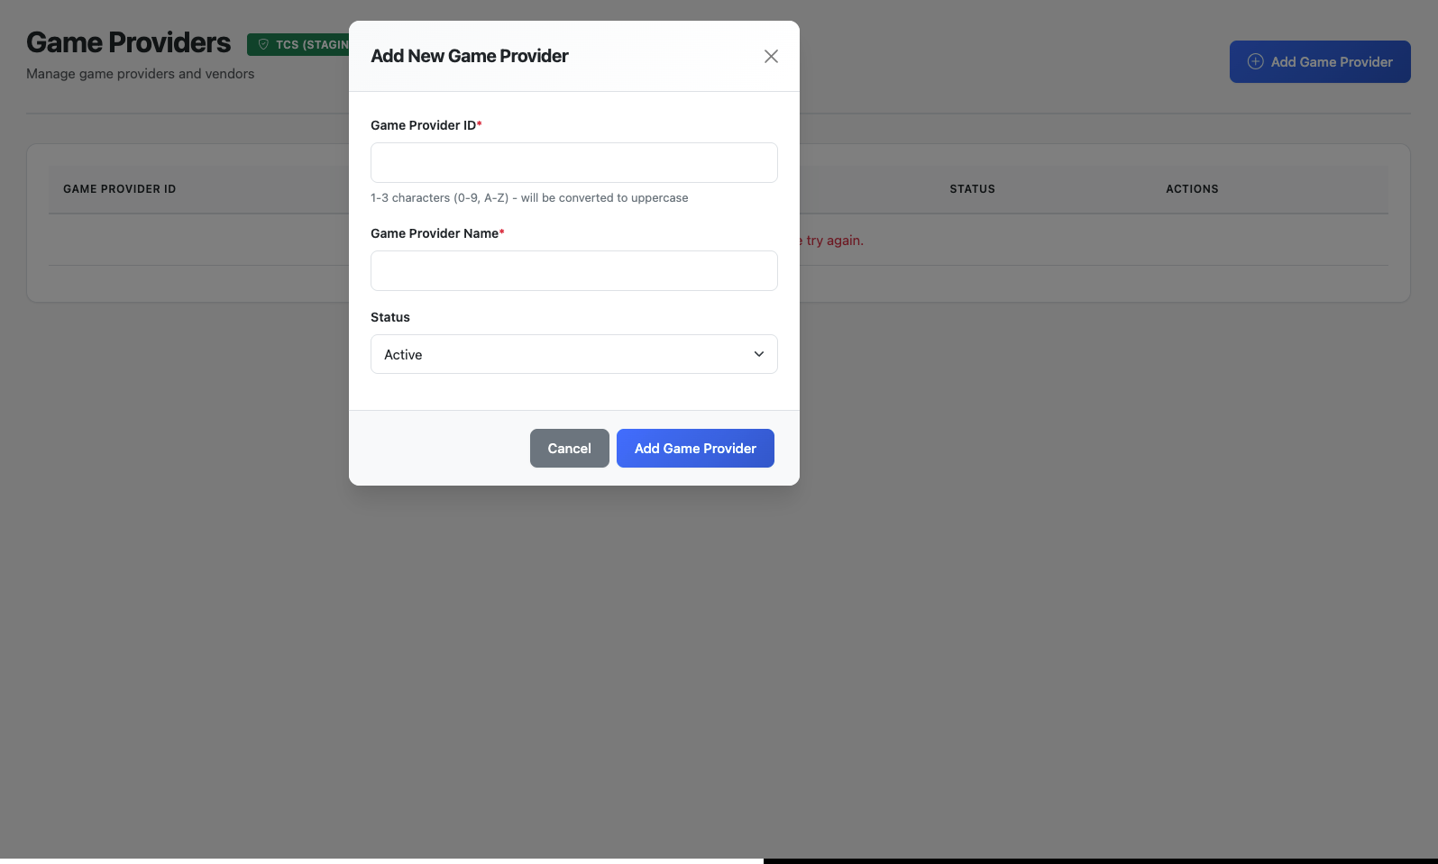The width and height of the screenshot is (1438, 864).
Task: Submit with the blue Add Game Provider button
Action: click(694, 448)
